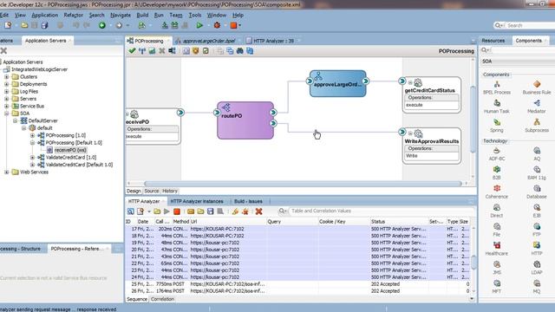This screenshot has height=312, width=555.
Task: Switch to the Source view tab
Action: coord(152,191)
